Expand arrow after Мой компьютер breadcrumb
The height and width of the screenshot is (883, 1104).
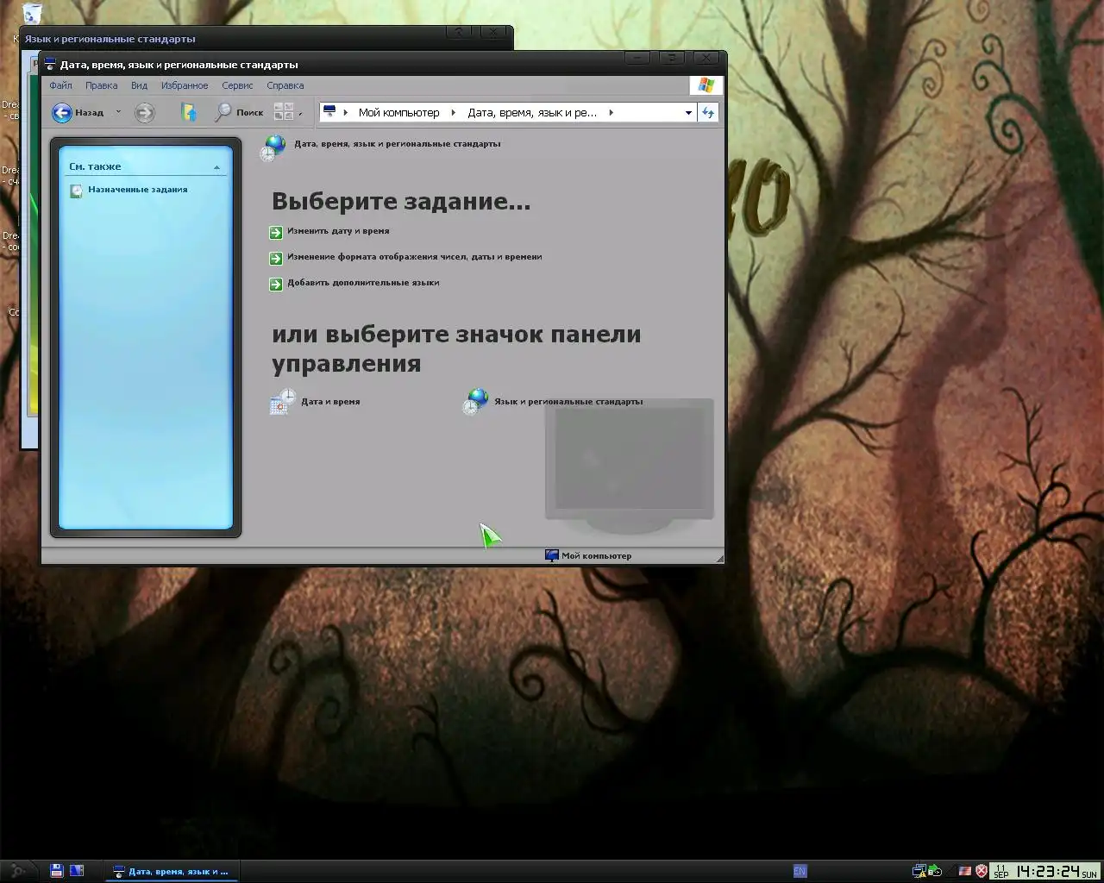click(454, 112)
